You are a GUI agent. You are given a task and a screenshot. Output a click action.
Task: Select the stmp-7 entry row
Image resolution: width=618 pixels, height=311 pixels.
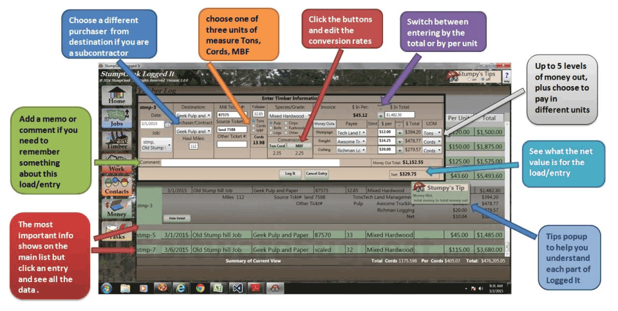coord(321,250)
